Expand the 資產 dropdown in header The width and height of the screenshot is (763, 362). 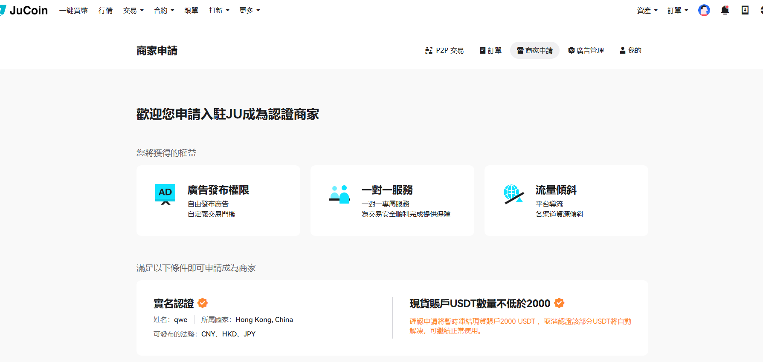click(647, 10)
